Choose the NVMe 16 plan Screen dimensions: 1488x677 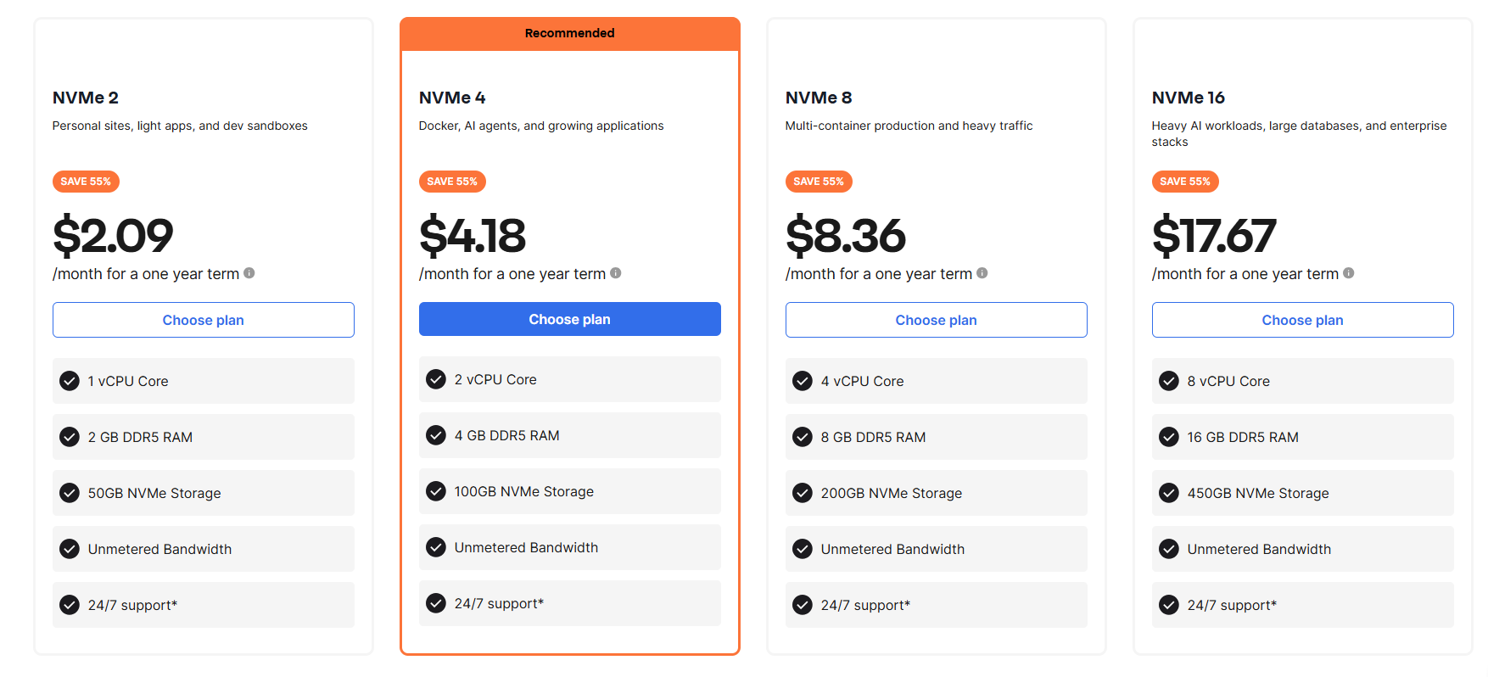click(1303, 320)
